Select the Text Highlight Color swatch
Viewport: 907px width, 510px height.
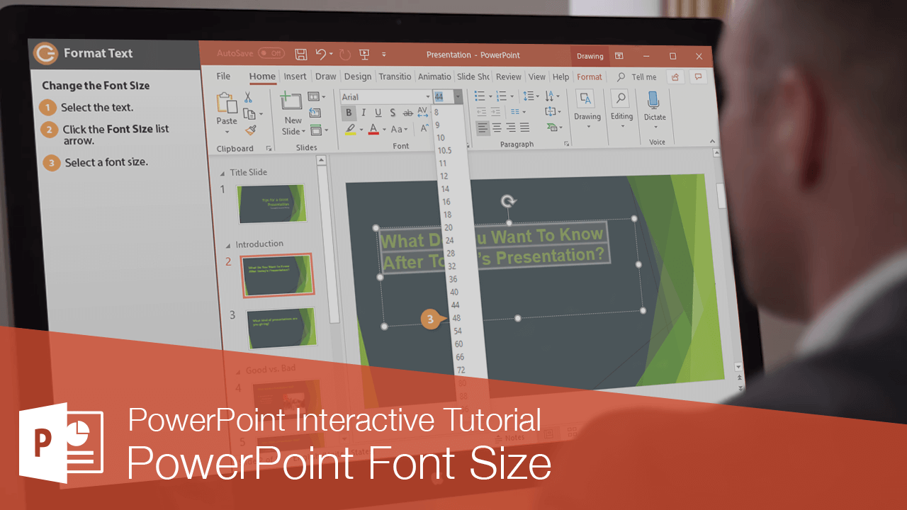[x=351, y=130]
